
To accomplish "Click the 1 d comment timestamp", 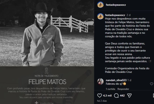I will coord(129,80).
